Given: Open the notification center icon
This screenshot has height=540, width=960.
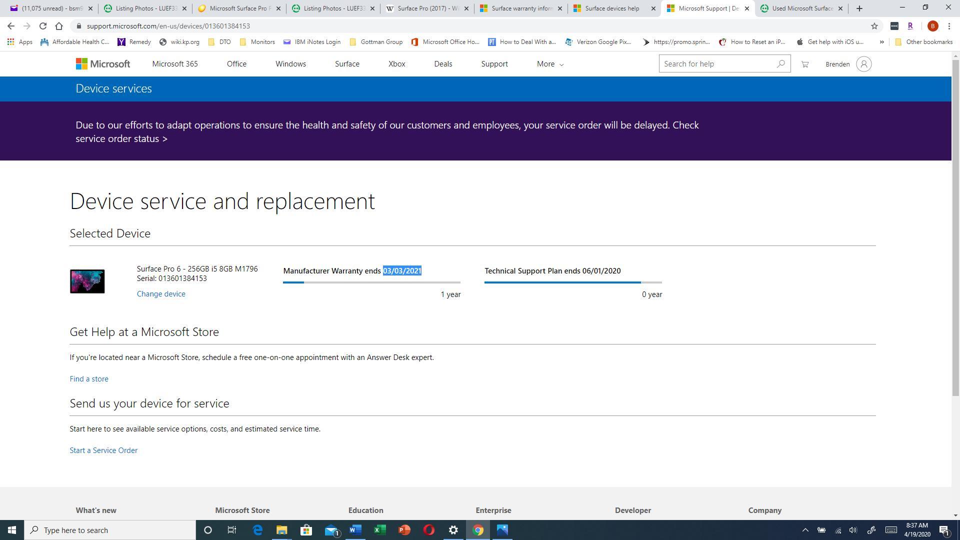Looking at the screenshot, I should [944, 530].
